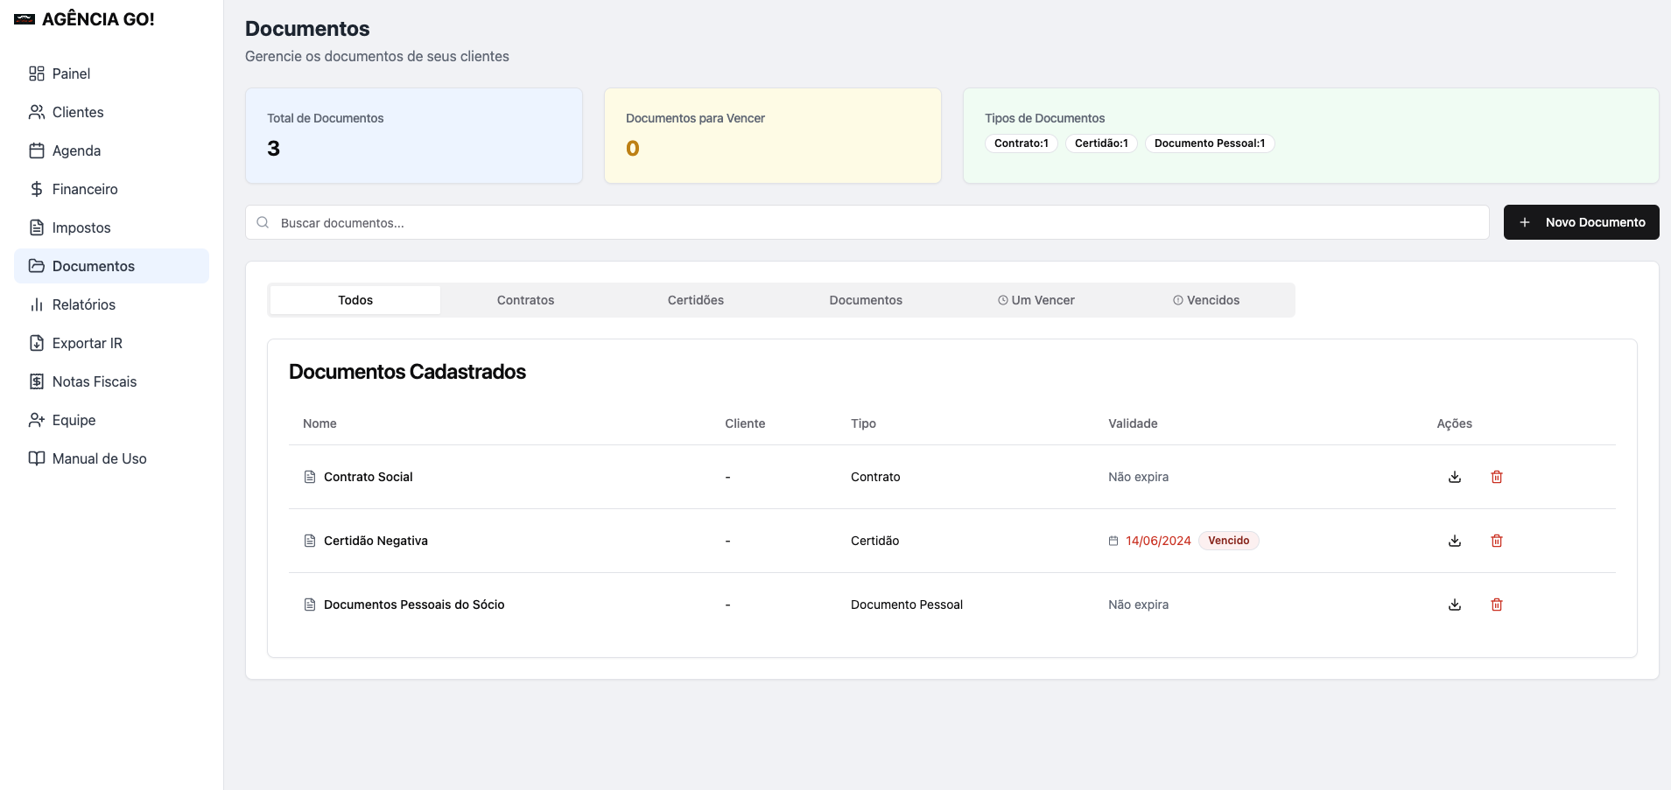Navigate to Relatórios
This screenshot has width=1671, height=790.
tap(111, 304)
